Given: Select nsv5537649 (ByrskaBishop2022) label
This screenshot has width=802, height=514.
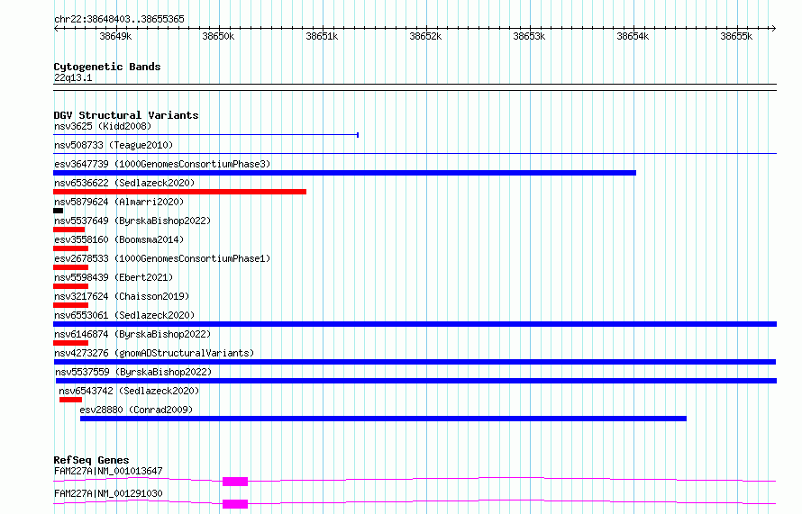Looking at the screenshot, I should (132, 221).
